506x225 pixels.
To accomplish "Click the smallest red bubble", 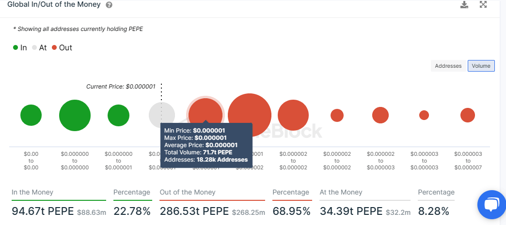I will (424, 115).
